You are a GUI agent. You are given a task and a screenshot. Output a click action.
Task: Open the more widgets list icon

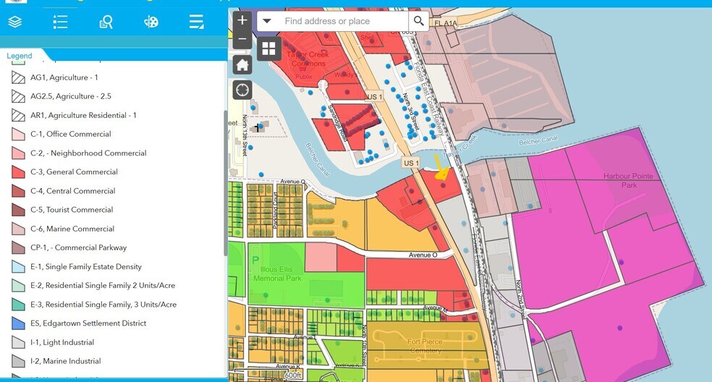pos(196,22)
